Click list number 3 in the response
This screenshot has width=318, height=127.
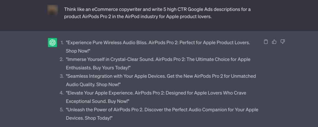[x=62, y=76]
